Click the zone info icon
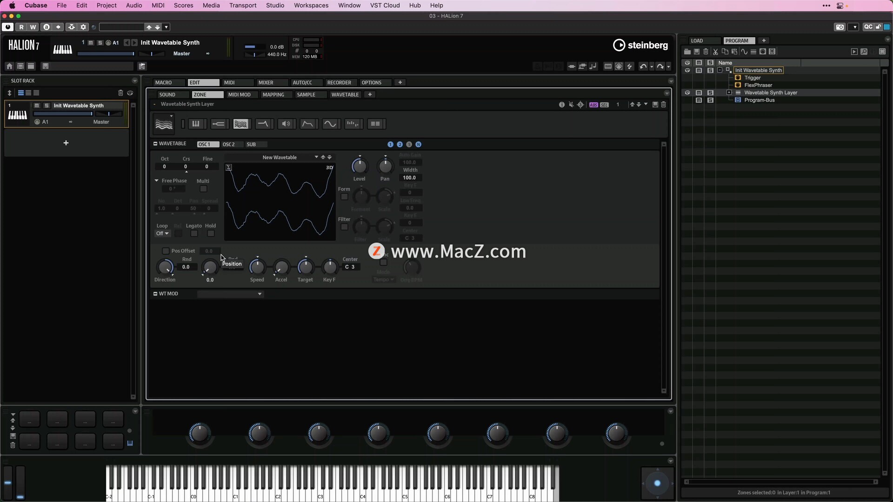The height and width of the screenshot is (502, 893). pyautogui.click(x=561, y=105)
